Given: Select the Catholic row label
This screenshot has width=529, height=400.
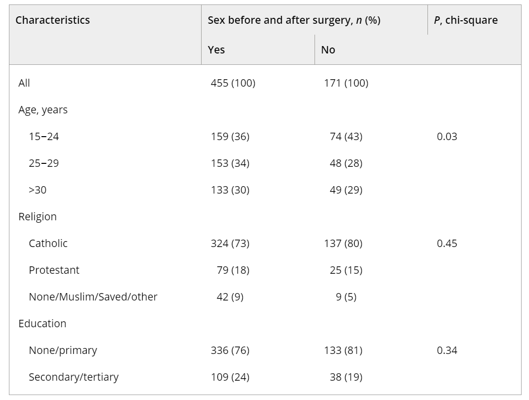Looking at the screenshot, I should [x=48, y=244].
